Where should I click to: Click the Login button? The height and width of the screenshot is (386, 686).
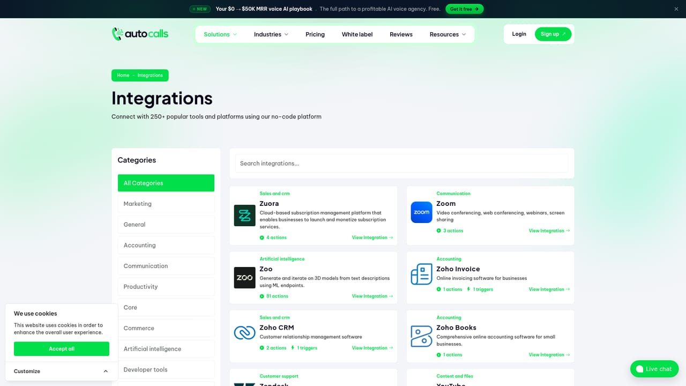(519, 34)
